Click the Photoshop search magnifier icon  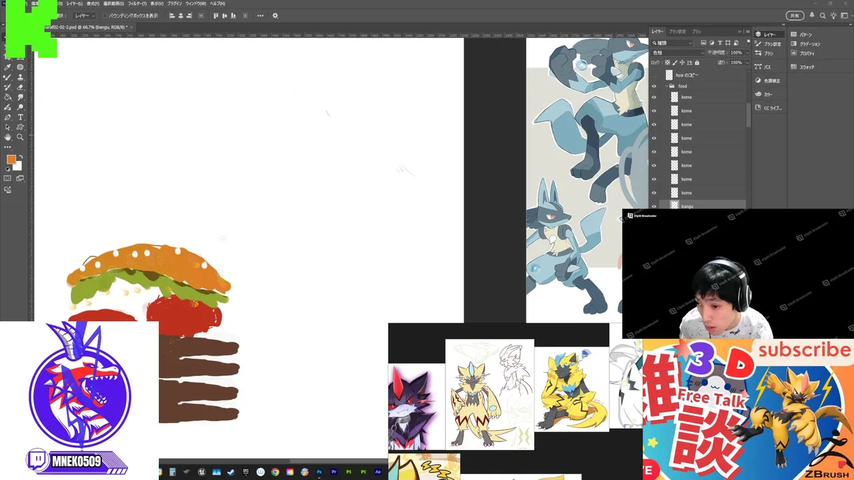tap(823, 15)
